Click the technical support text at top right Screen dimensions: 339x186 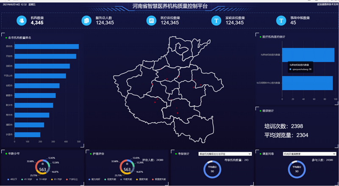(327, 5)
